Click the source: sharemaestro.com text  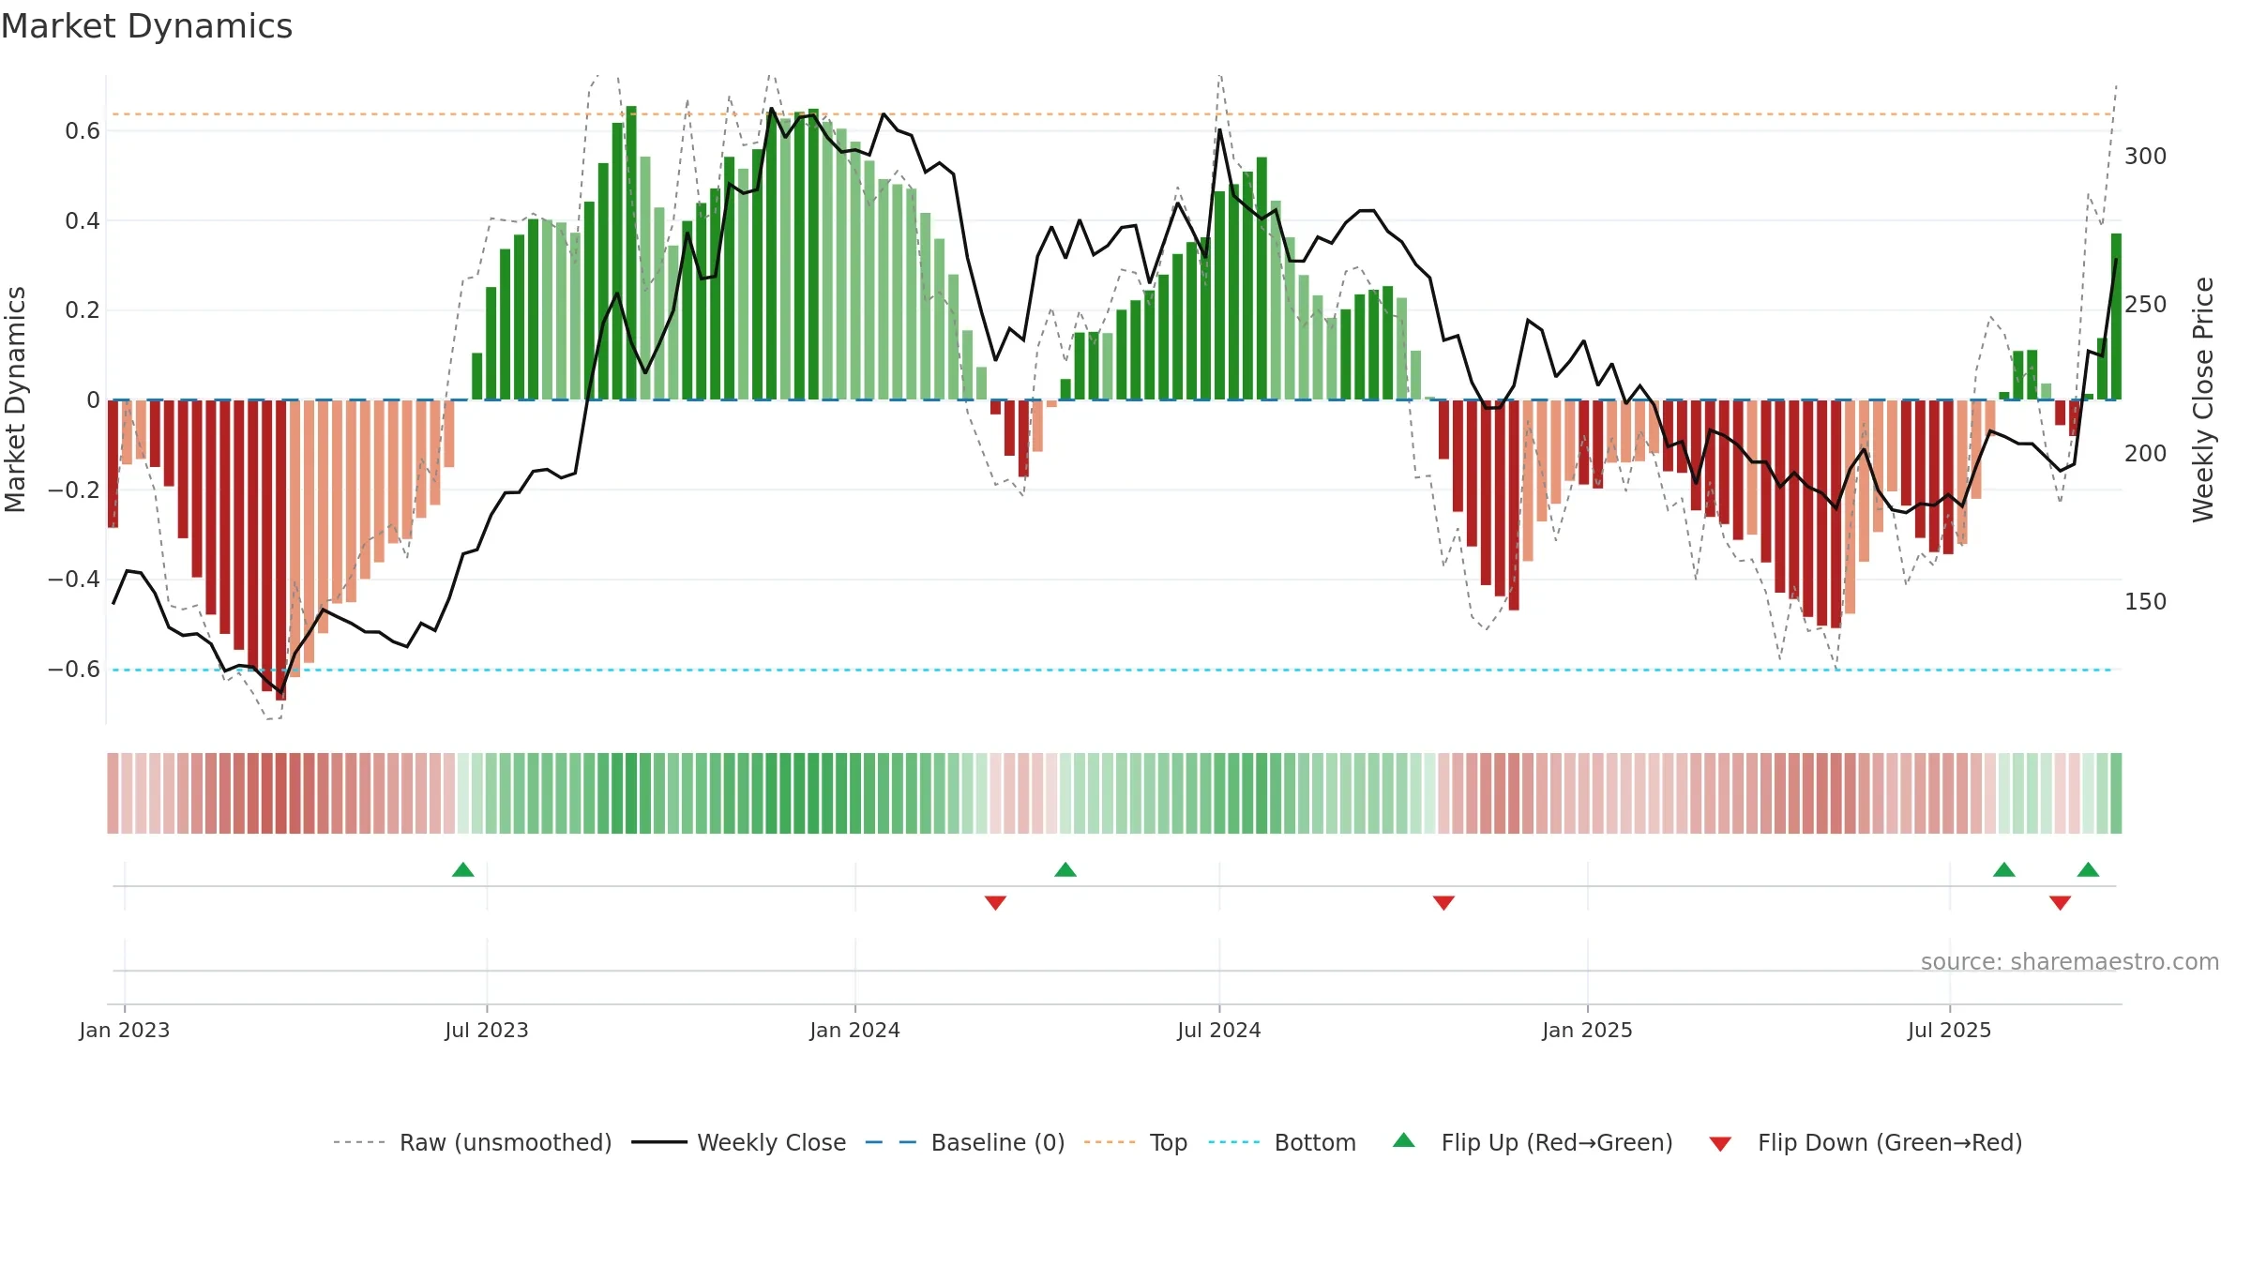click(2070, 962)
